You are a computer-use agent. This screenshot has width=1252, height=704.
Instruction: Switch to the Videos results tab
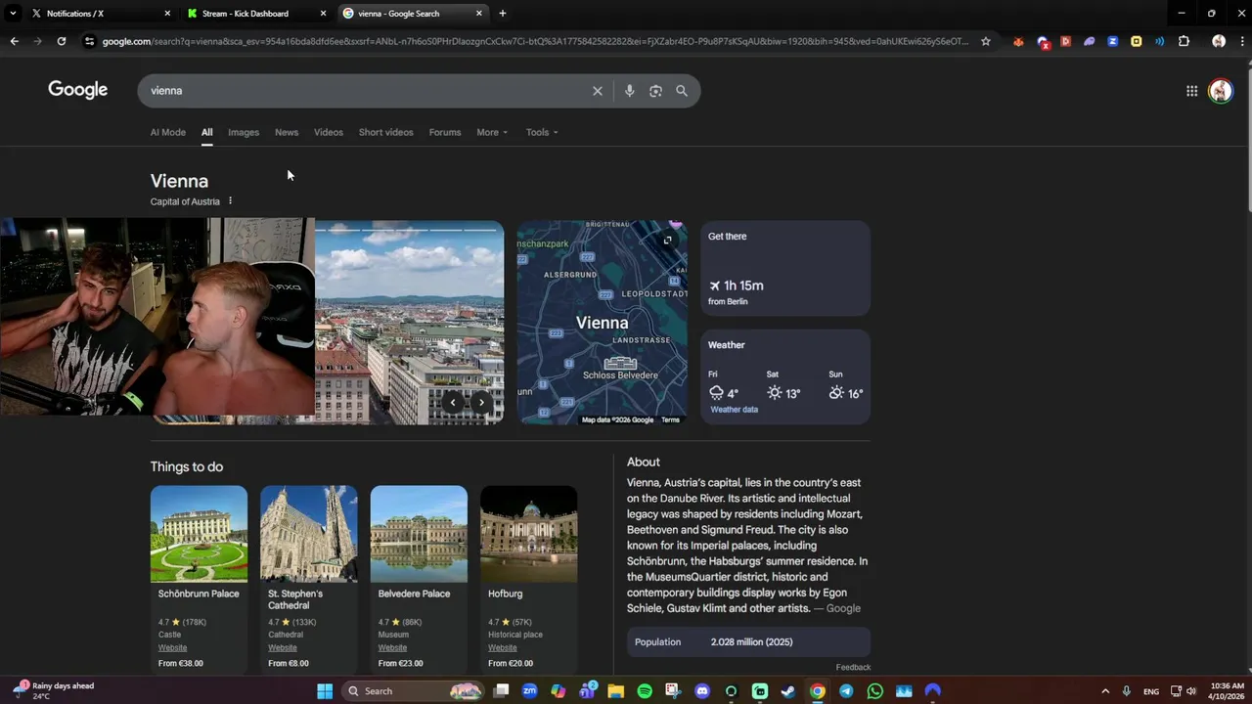coord(329,132)
